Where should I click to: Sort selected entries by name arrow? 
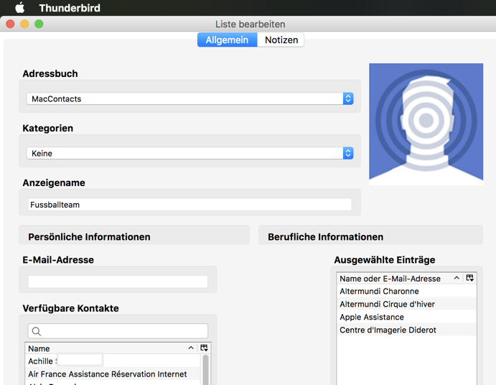pyautogui.click(x=457, y=278)
